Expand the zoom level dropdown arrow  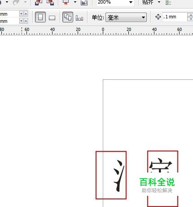(131, 2)
